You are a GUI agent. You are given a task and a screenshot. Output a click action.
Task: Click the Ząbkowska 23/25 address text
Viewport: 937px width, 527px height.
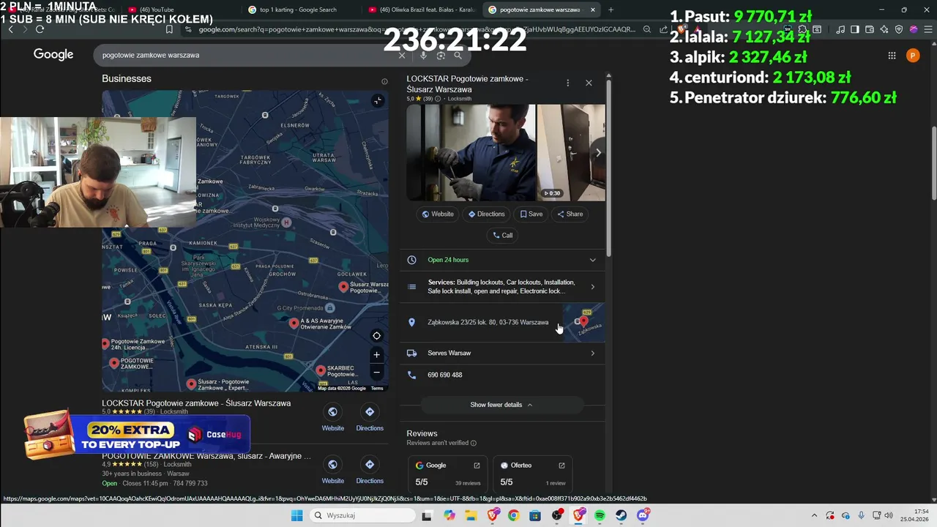[x=488, y=323]
